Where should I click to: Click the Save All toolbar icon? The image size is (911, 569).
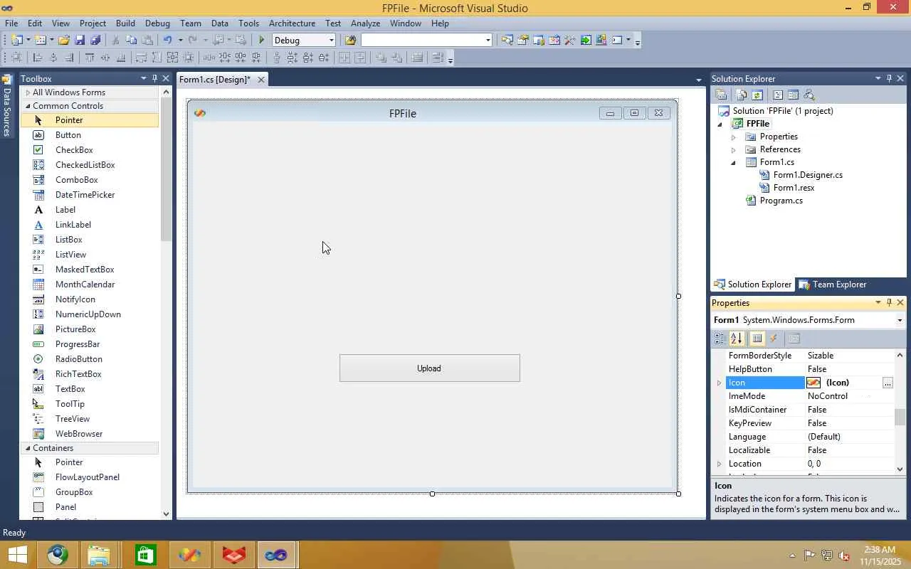pyautogui.click(x=95, y=41)
